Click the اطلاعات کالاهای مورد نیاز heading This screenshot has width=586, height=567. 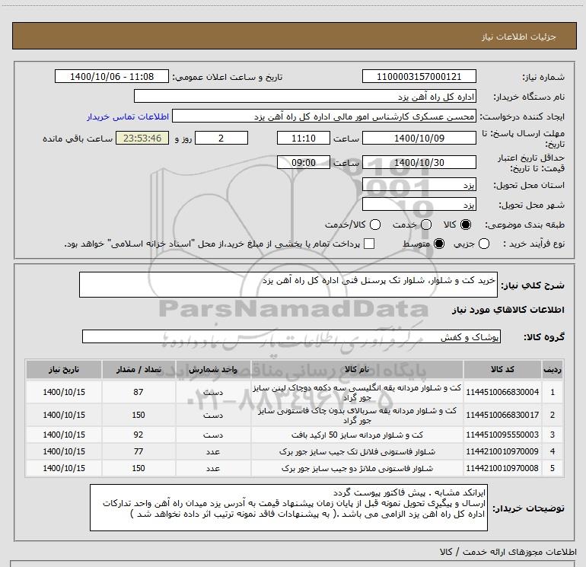508,310
